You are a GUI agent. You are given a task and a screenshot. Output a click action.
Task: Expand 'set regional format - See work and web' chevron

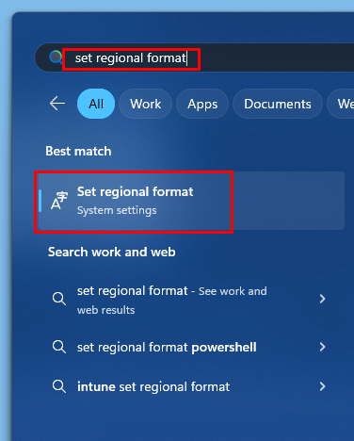(322, 299)
